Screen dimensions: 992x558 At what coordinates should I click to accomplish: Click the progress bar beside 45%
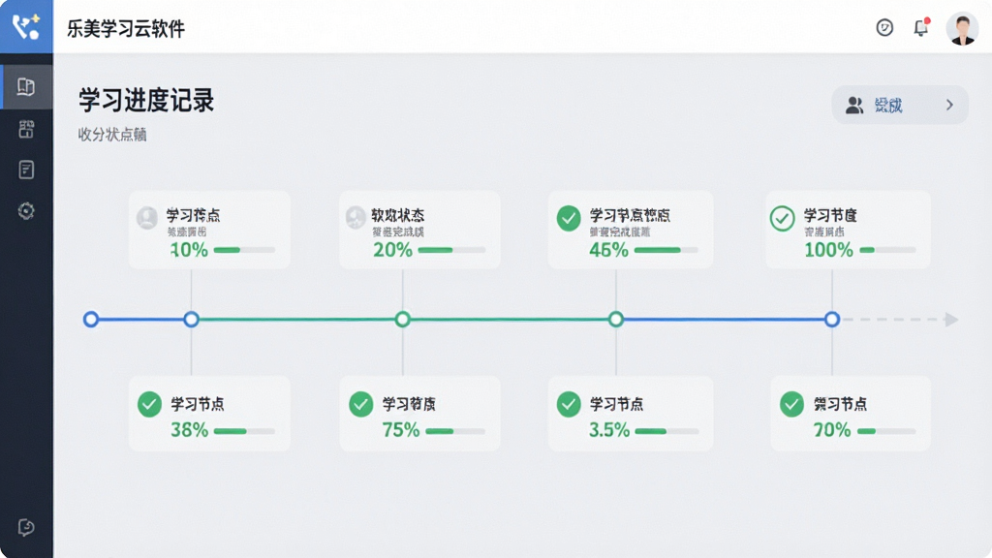[x=666, y=250]
